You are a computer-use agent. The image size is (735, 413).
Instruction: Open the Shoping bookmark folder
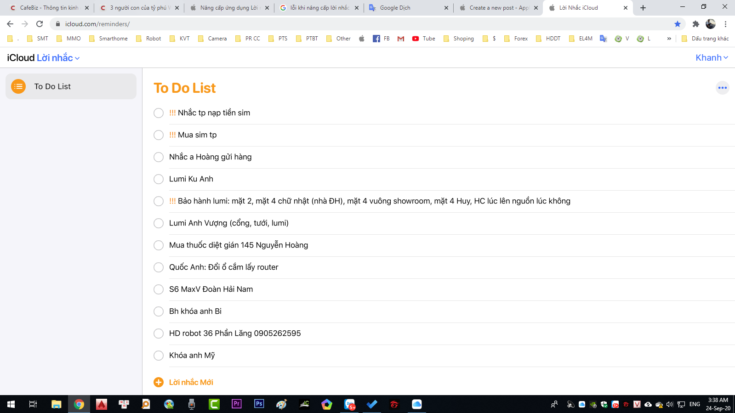pyautogui.click(x=459, y=39)
